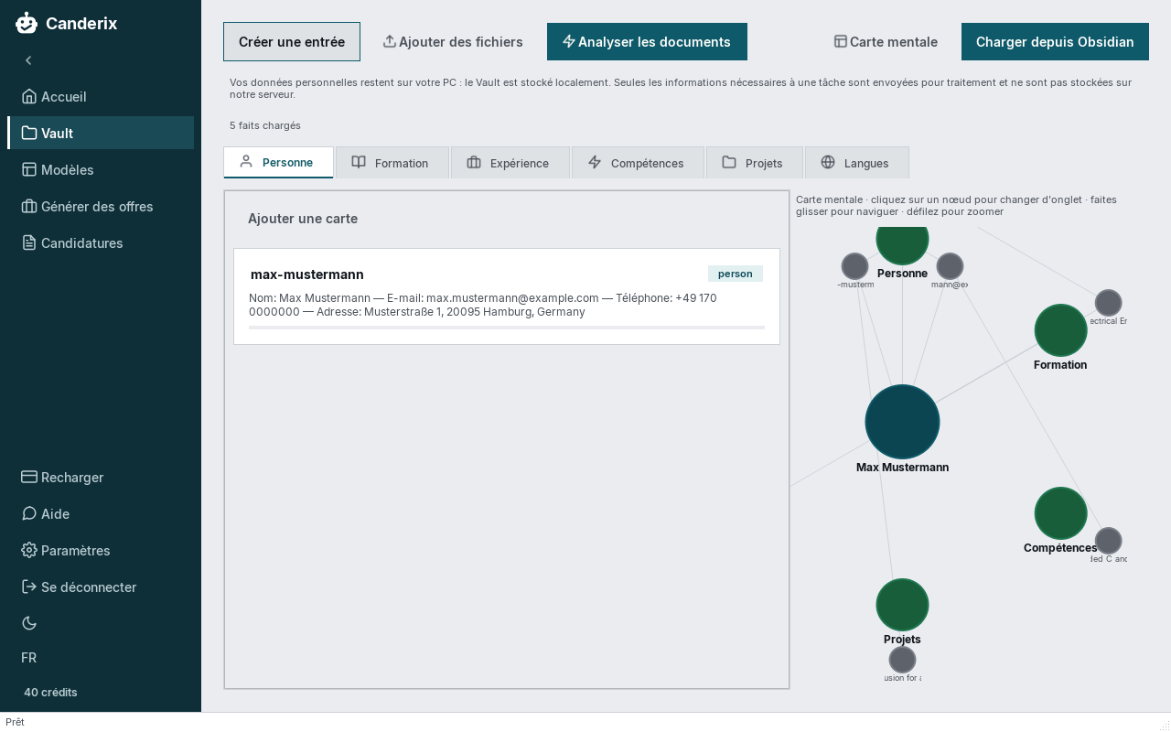Click Charger depuis Obsidian button

tap(1055, 41)
